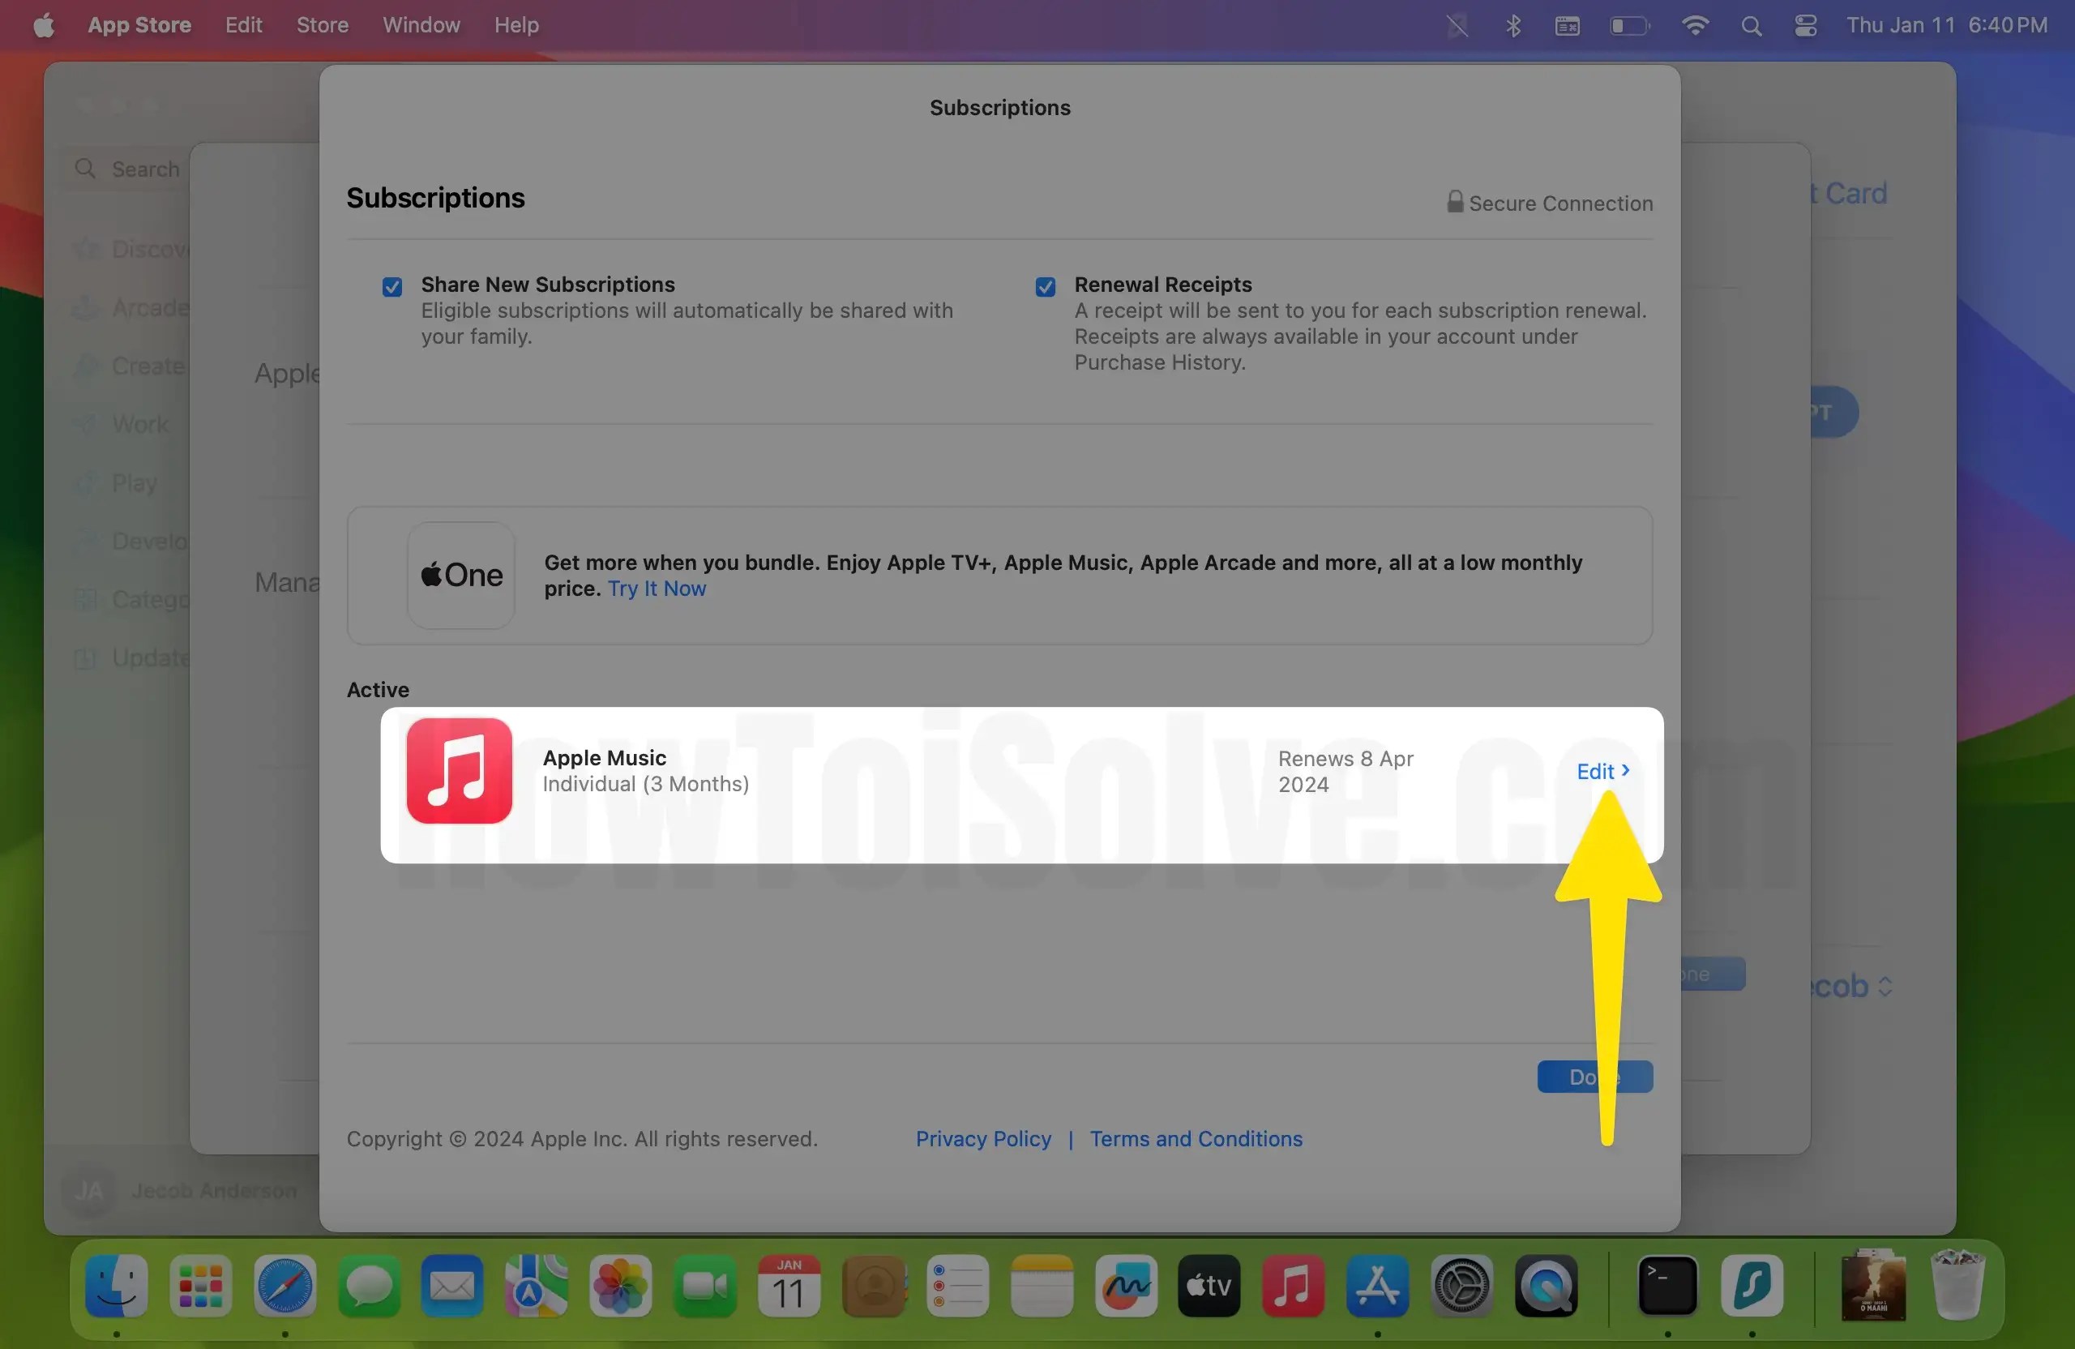Click the Apple One logo in the bundle banner
The width and height of the screenshot is (2075, 1349).
click(x=460, y=575)
